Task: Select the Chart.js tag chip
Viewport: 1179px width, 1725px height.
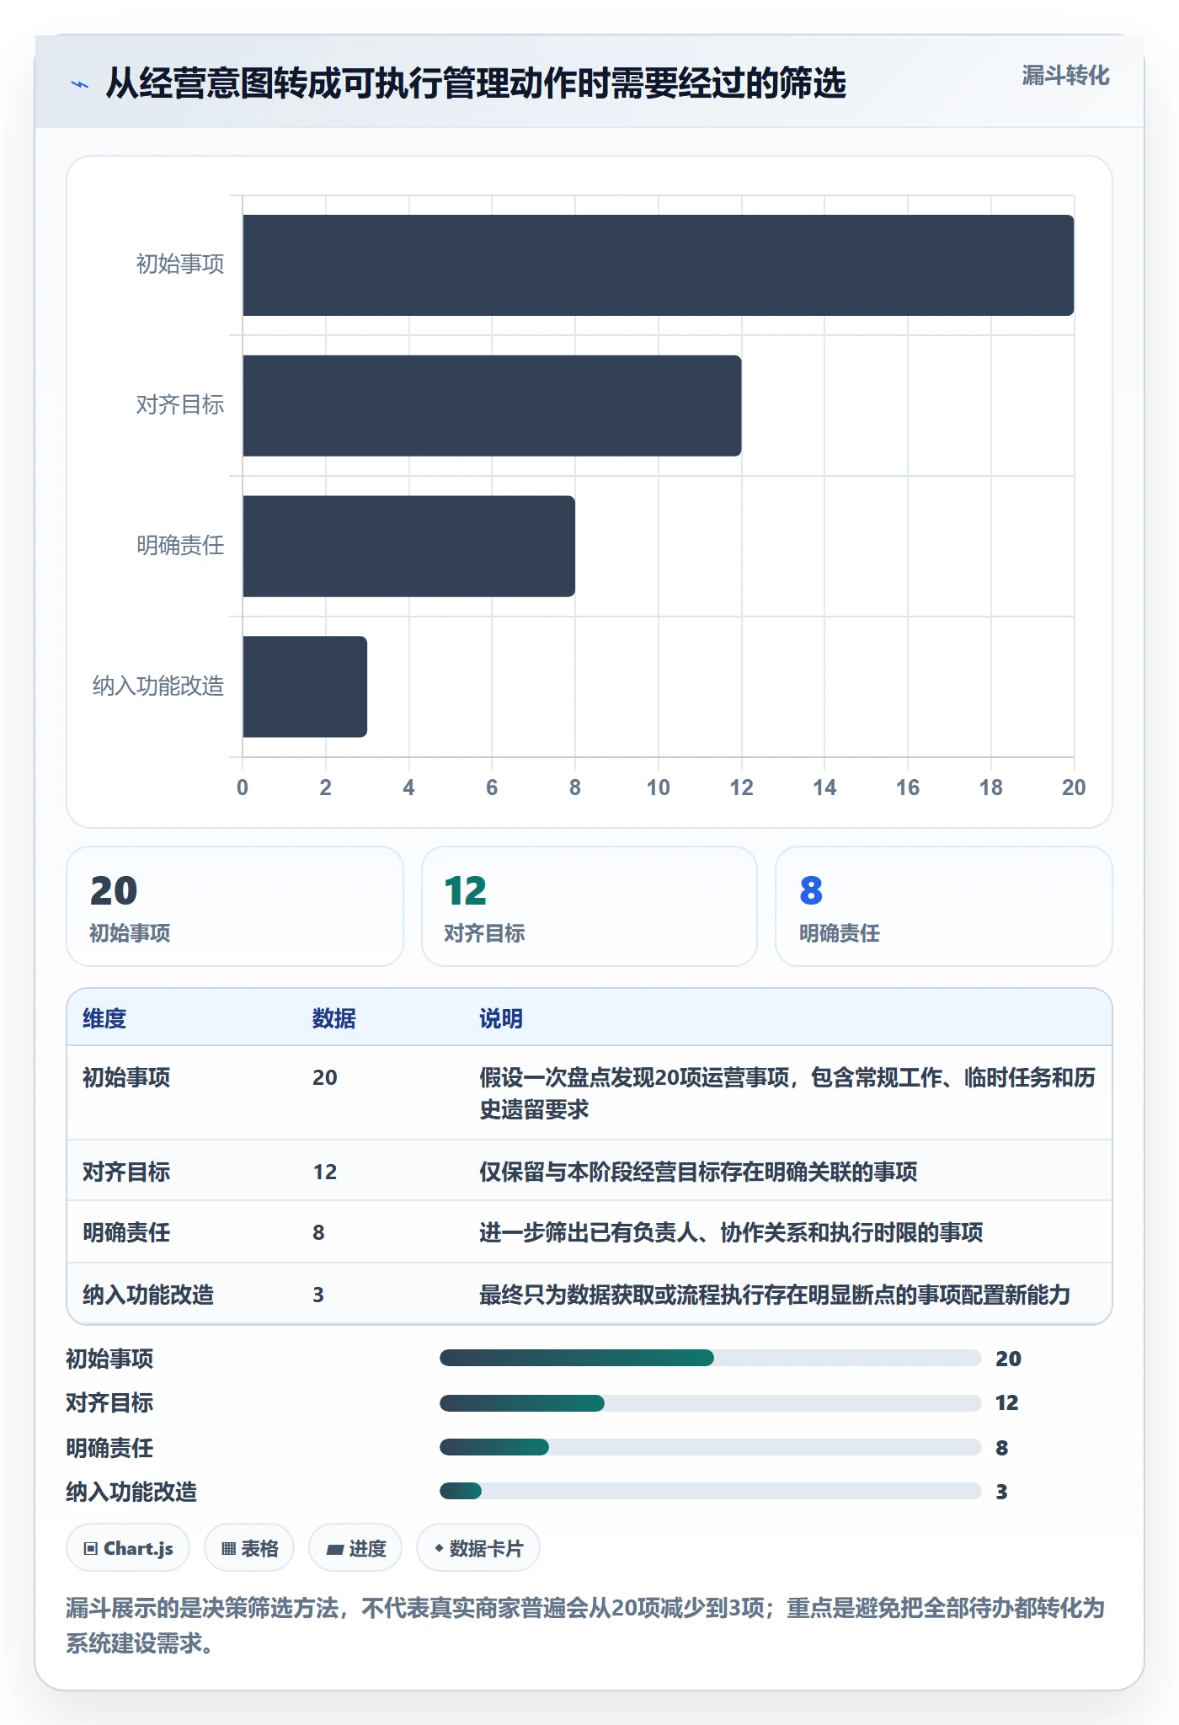Action: pos(128,1548)
